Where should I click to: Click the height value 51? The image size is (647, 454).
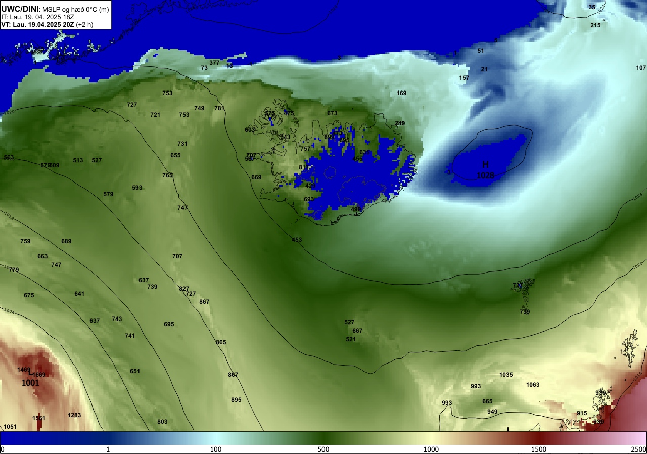point(481,51)
